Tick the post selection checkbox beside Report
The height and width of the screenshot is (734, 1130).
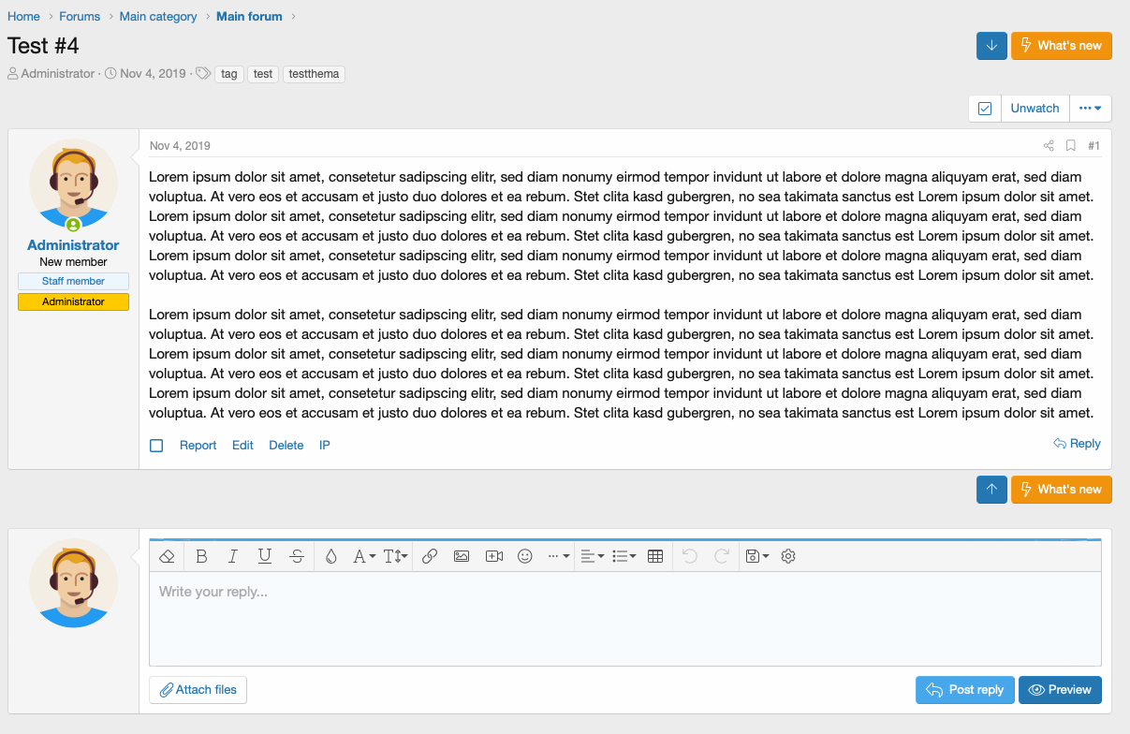pos(156,446)
